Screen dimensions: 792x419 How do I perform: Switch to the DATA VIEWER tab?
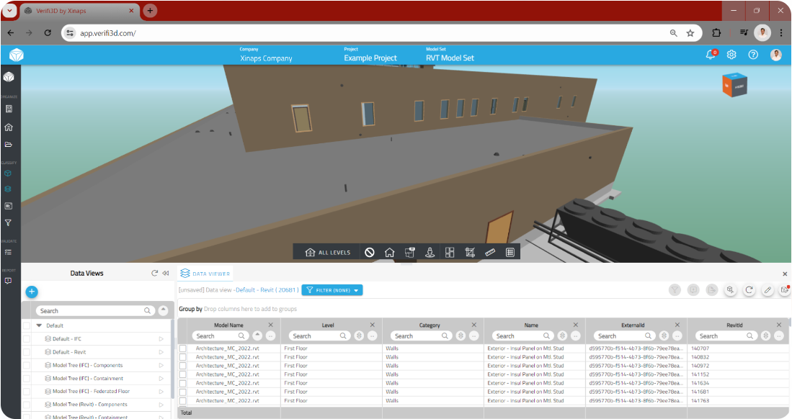[x=205, y=274]
